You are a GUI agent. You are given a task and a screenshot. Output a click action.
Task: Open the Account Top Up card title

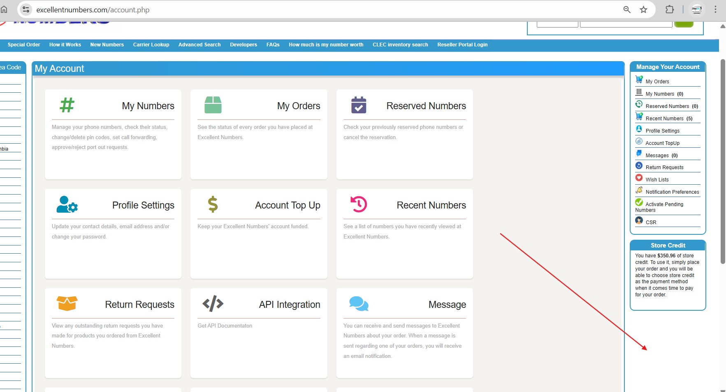pyautogui.click(x=288, y=205)
